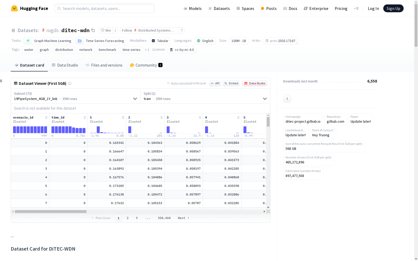Open the cc-by-nc-4.0 license tag

[x=182, y=50]
